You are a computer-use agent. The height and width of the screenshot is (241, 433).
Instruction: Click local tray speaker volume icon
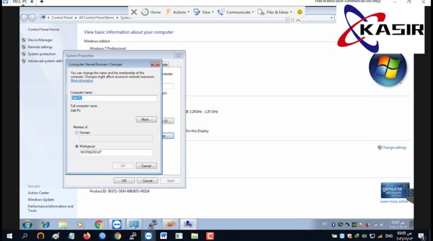(364, 236)
